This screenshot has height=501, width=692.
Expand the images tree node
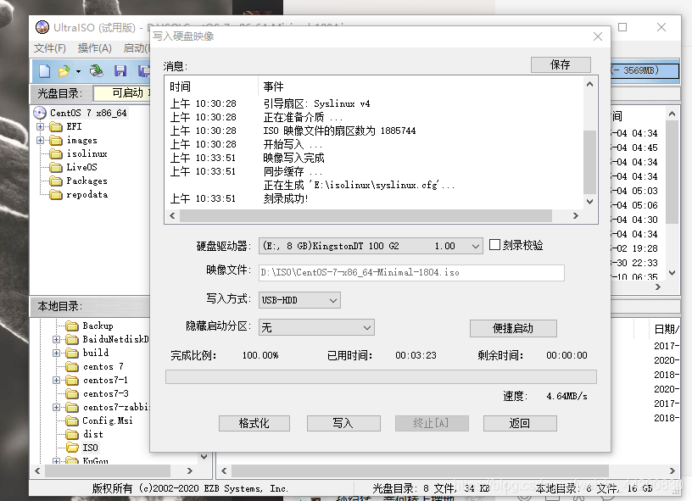[40, 141]
